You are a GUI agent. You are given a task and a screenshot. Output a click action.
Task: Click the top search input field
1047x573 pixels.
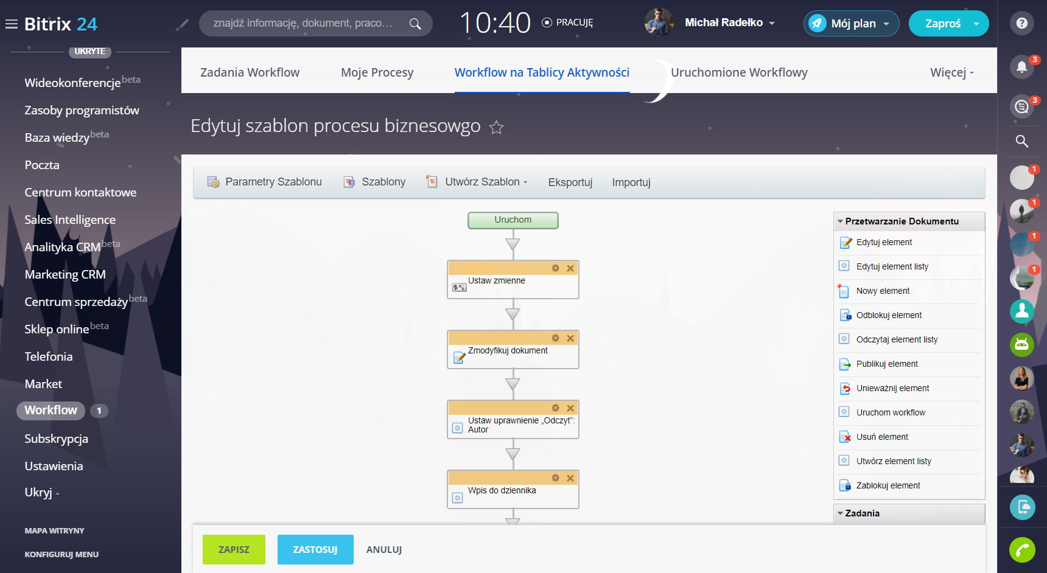point(304,23)
